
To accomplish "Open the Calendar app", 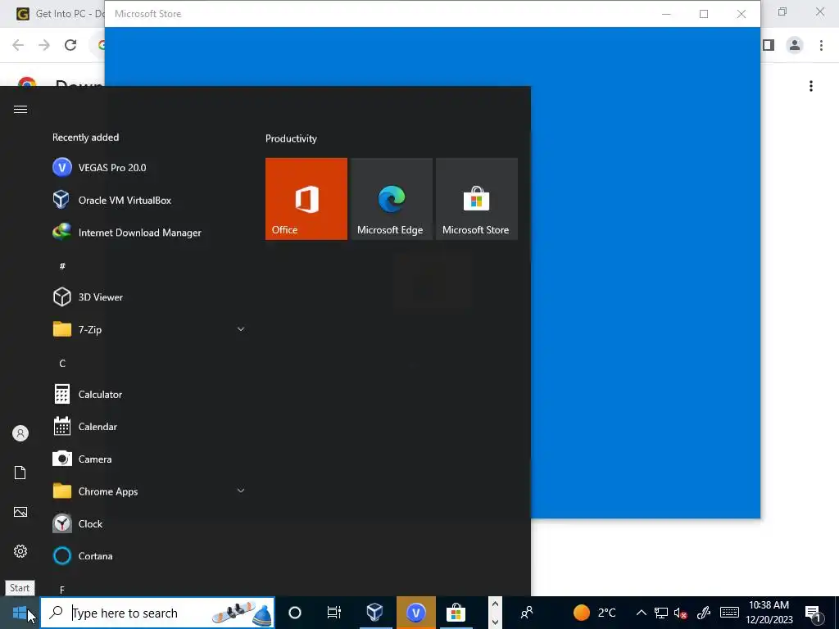I will coord(148,427).
